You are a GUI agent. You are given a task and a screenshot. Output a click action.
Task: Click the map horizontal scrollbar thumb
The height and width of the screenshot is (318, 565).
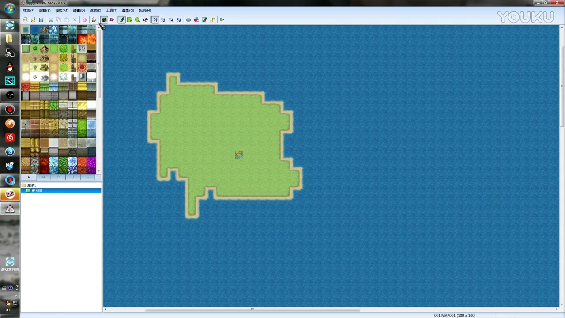click(x=252, y=309)
